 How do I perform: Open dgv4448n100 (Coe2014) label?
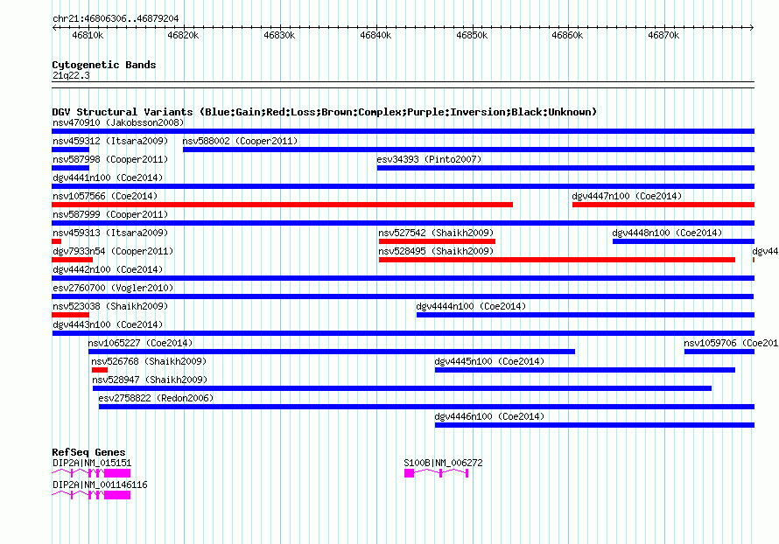(667, 233)
